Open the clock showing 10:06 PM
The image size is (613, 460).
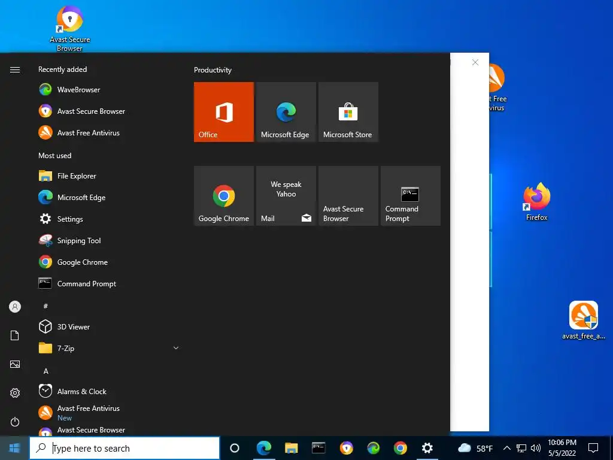point(562,448)
